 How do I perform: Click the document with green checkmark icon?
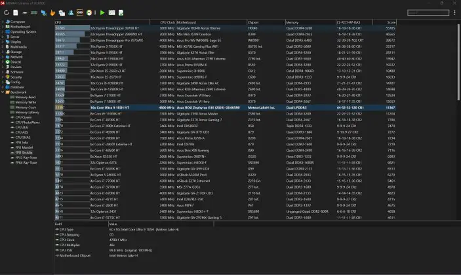click(121, 12)
